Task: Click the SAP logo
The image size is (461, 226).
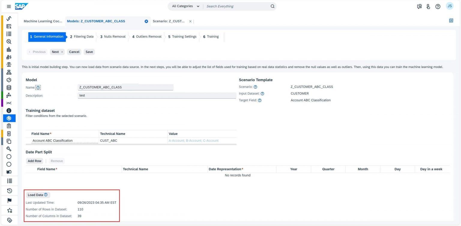Action: coord(21,6)
